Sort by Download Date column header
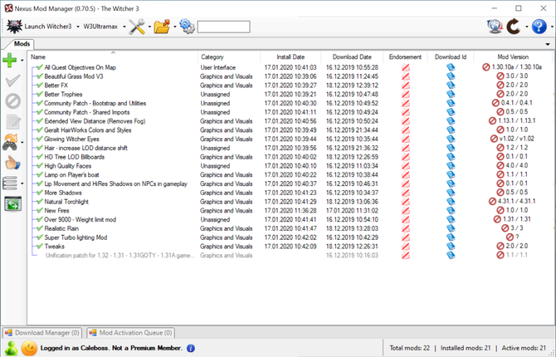556x357 pixels. coord(352,56)
